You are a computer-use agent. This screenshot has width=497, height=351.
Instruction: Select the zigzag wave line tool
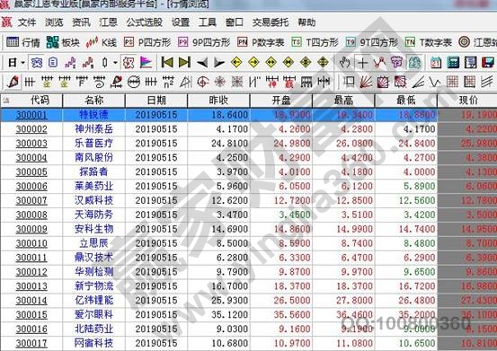pos(435,83)
